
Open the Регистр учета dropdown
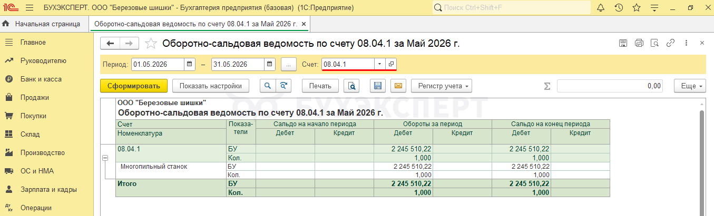pos(442,86)
